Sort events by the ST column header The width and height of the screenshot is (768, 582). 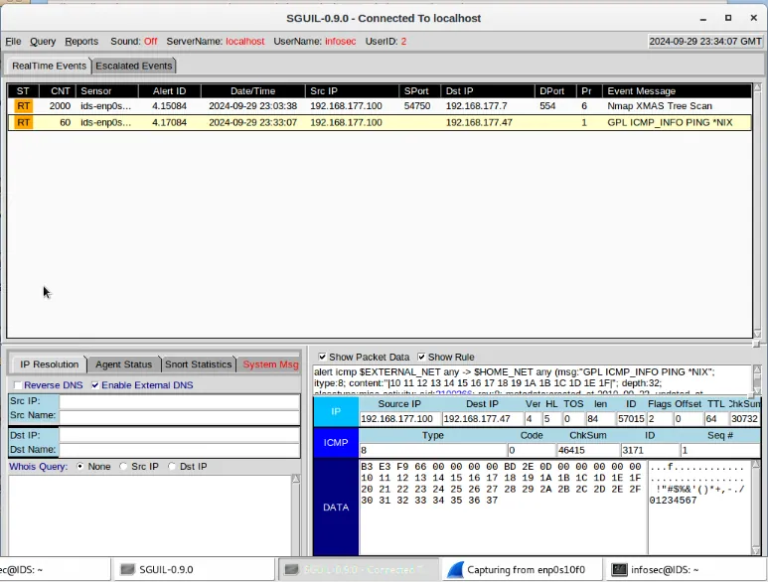pos(23,91)
